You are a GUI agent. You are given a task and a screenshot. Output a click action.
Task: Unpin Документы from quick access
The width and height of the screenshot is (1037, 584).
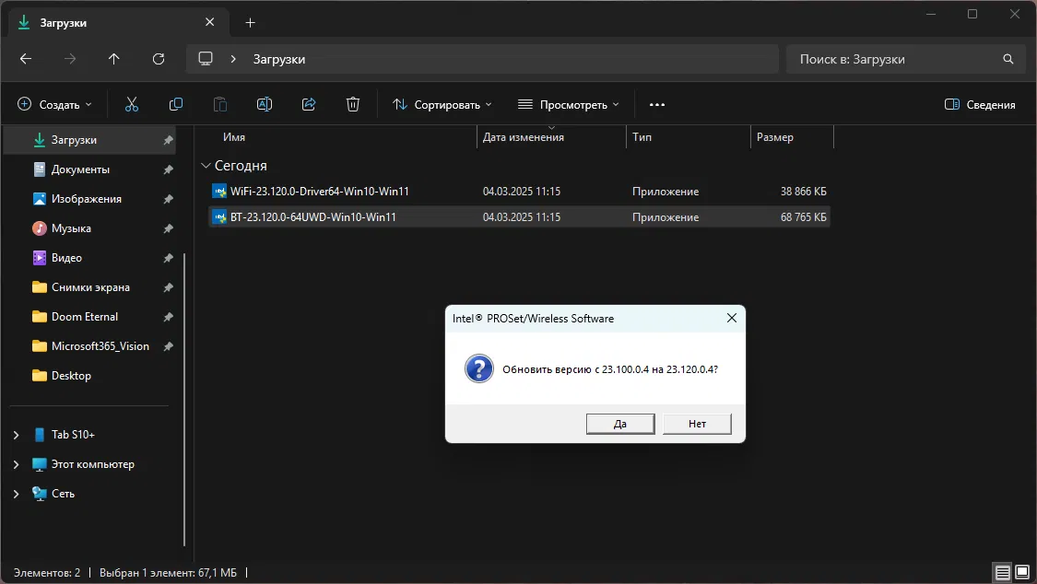pyautogui.click(x=168, y=169)
